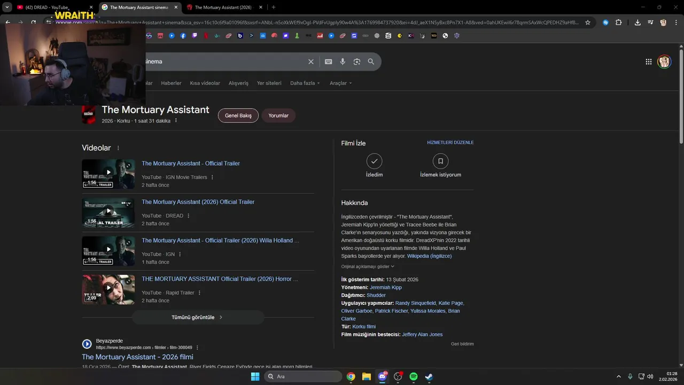Go back to previous page

click(x=7, y=22)
